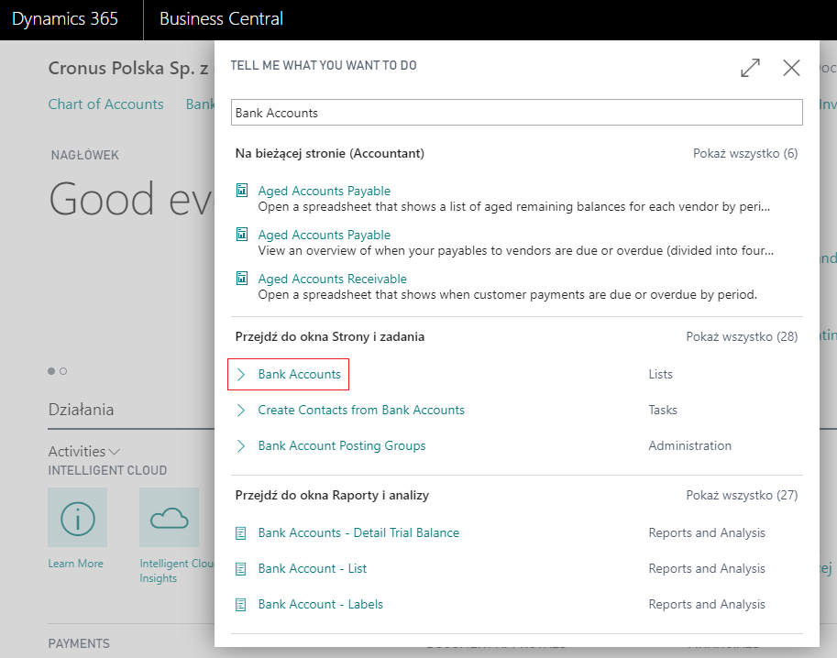Click chevron next to Bank Account Posting Groups

pyautogui.click(x=241, y=445)
